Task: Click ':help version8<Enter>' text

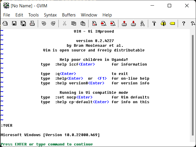Action: tap(80, 83)
